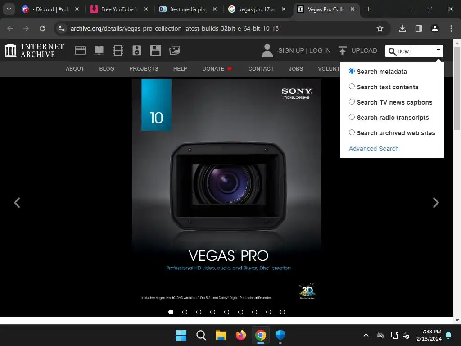The image size is (461, 346).
Task: Click the address bar URL
Action: tap(175, 28)
